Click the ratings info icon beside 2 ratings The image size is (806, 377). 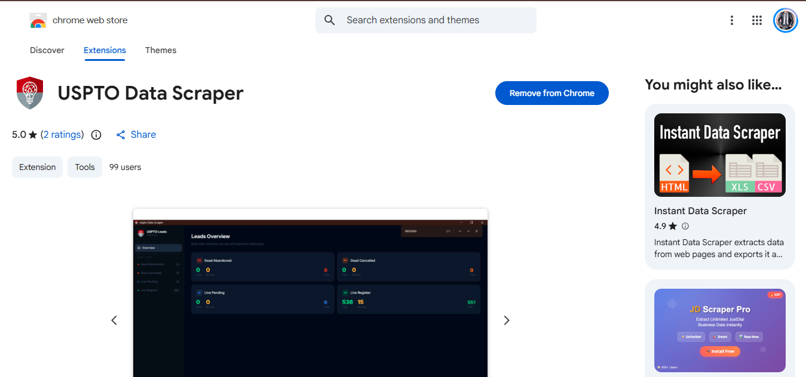point(96,135)
